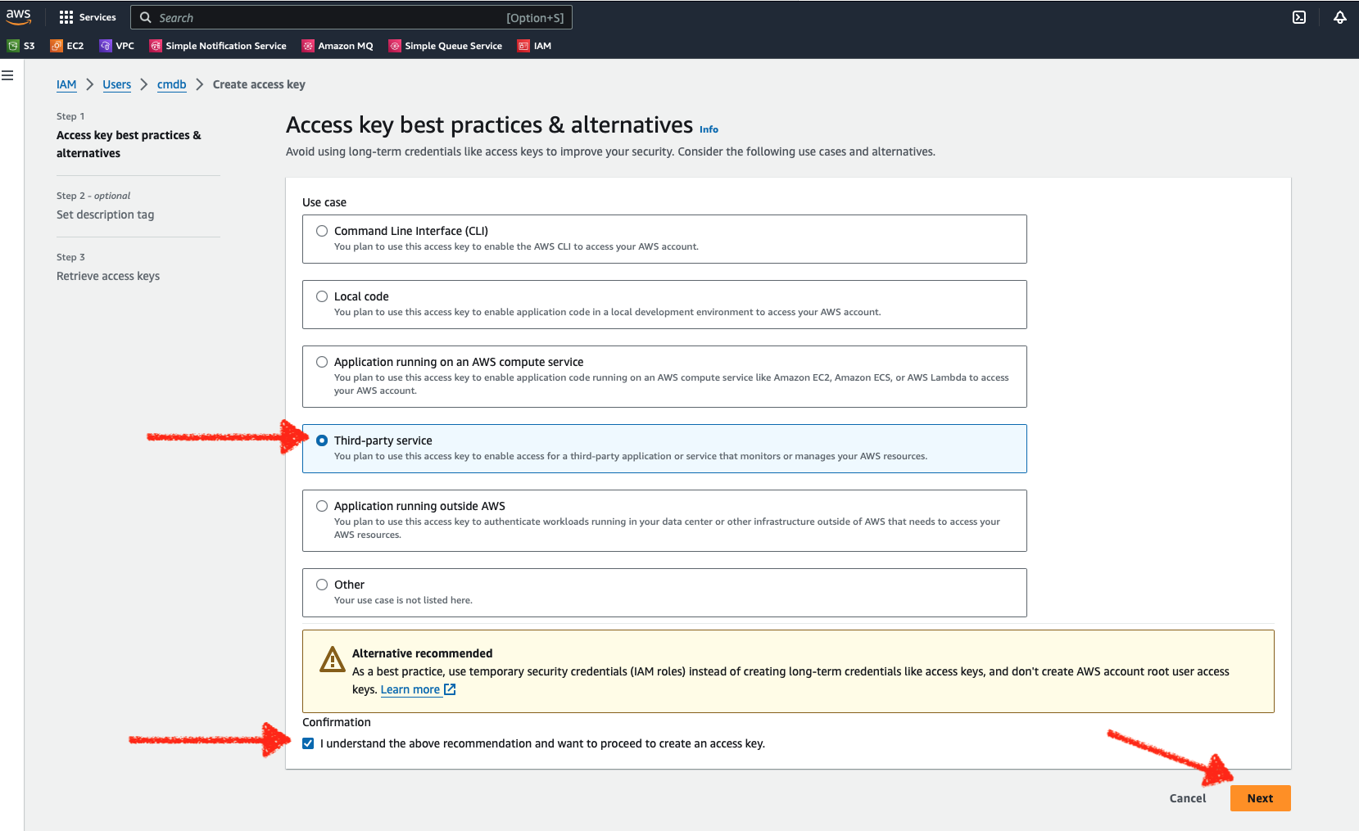This screenshot has width=1359, height=831.
Task: Open the Learn more external link
Action: pyautogui.click(x=418, y=689)
